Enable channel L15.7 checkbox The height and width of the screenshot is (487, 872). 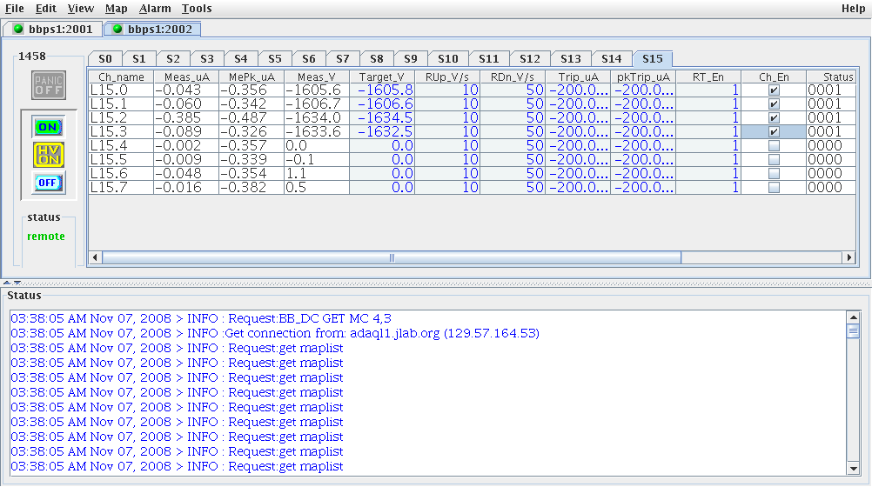[774, 187]
